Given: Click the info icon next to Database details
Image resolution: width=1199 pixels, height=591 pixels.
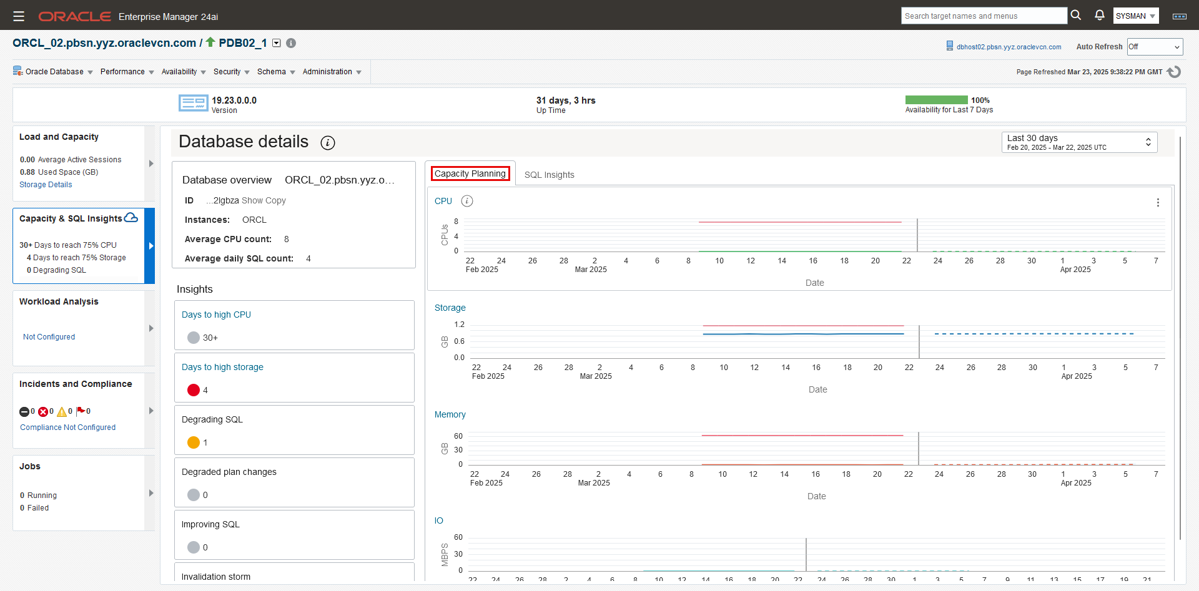Looking at the screenshot, I should (328, 142).
